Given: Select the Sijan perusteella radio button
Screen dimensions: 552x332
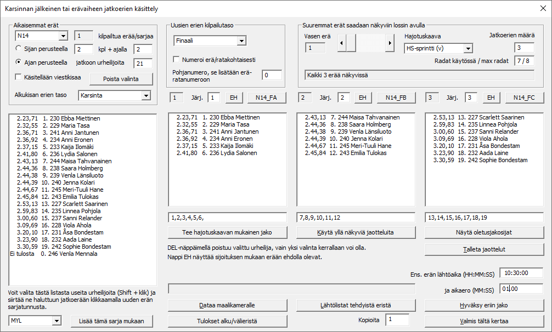Looking at the screenshot, I should point(18,49).
